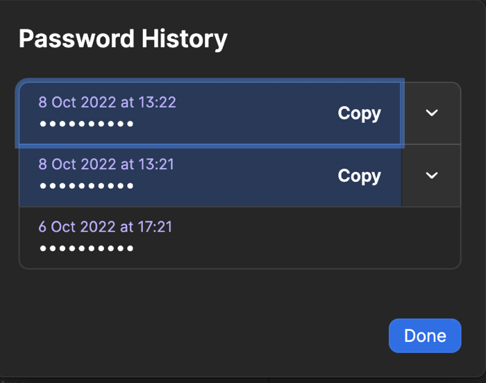
Task: Click the first bullet of the 13:22 password
Action: point(44,124)
